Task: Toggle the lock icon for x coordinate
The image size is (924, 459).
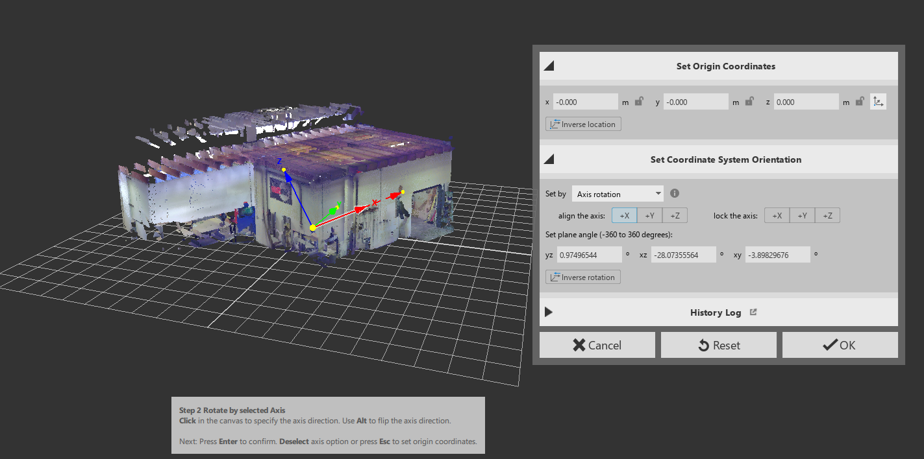Action: pos(639,101)
